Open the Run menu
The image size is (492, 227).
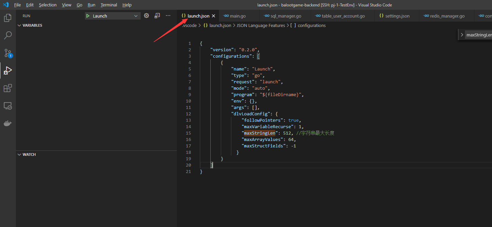[91, 5]
